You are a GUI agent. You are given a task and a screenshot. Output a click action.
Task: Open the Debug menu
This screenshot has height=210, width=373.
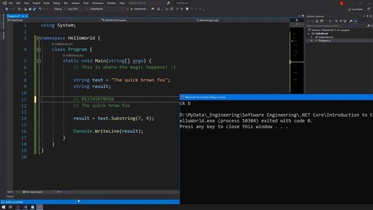tap(57, 3)
